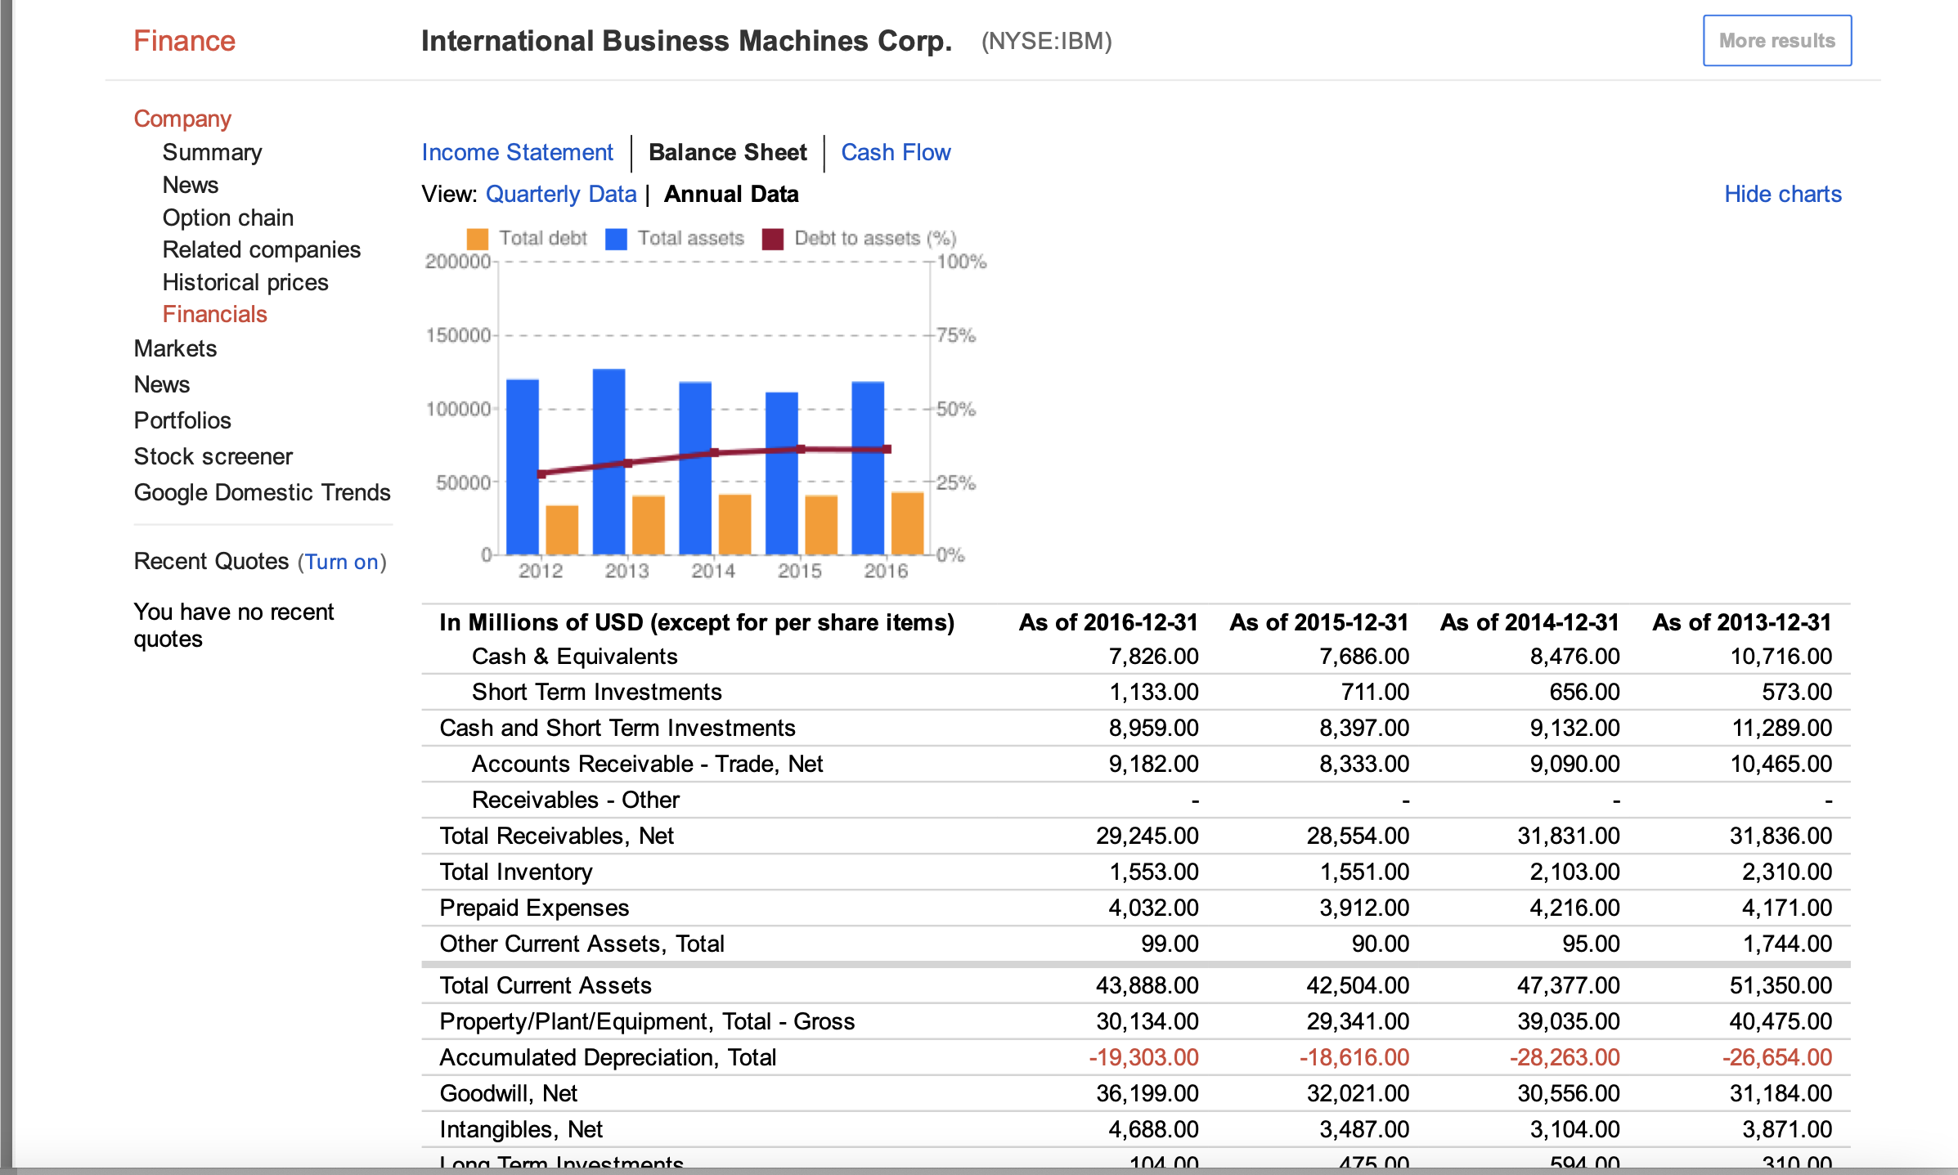Open Option chain page
This screenshot has width=1958, height=1175.
tap(227, 218)
